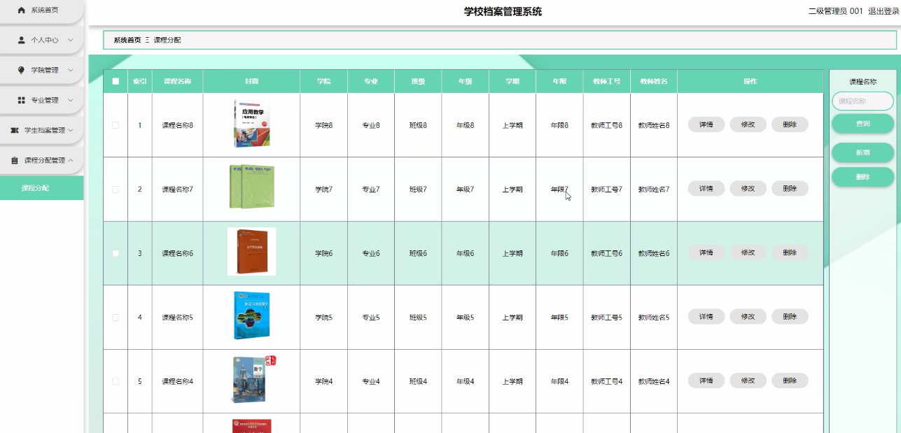Click the 教师姓名 column header
The image size is (901, 433).
click(653, 81)
